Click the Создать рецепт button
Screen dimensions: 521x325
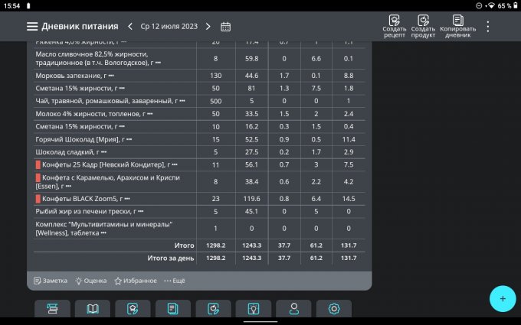pos(394,25)
